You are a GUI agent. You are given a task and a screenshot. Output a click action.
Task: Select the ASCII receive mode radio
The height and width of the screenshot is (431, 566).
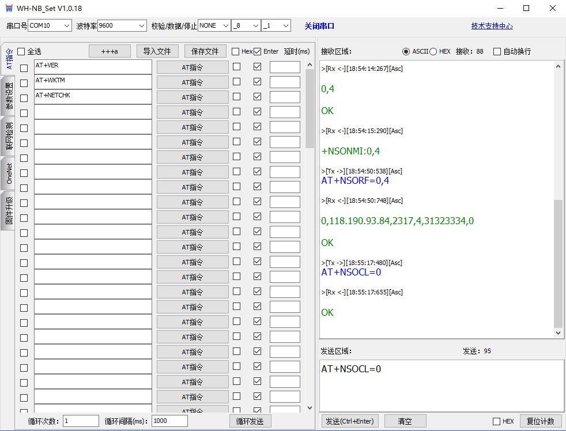(x=406, y=52)
